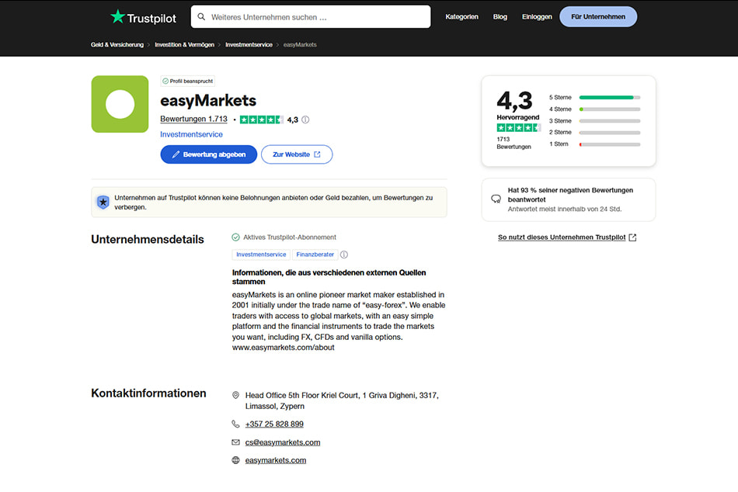Click the info icon next to Finanzberater
Viewport: 738px width, 492px height.
344,255
